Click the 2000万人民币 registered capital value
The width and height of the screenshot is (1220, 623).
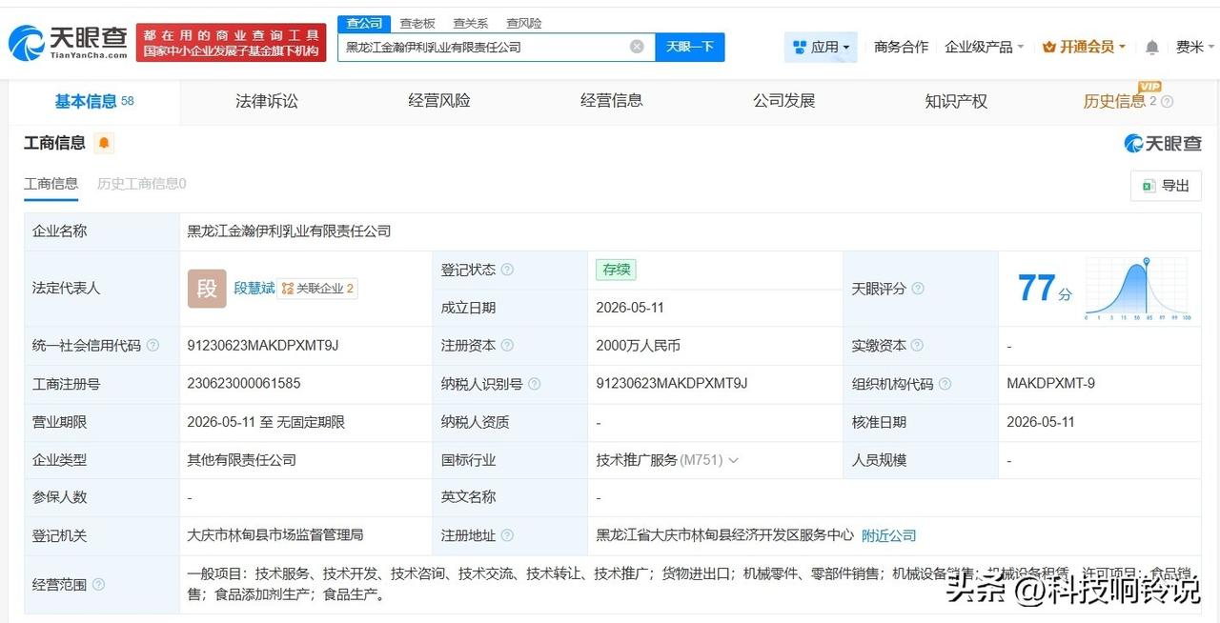pos(639,346)
